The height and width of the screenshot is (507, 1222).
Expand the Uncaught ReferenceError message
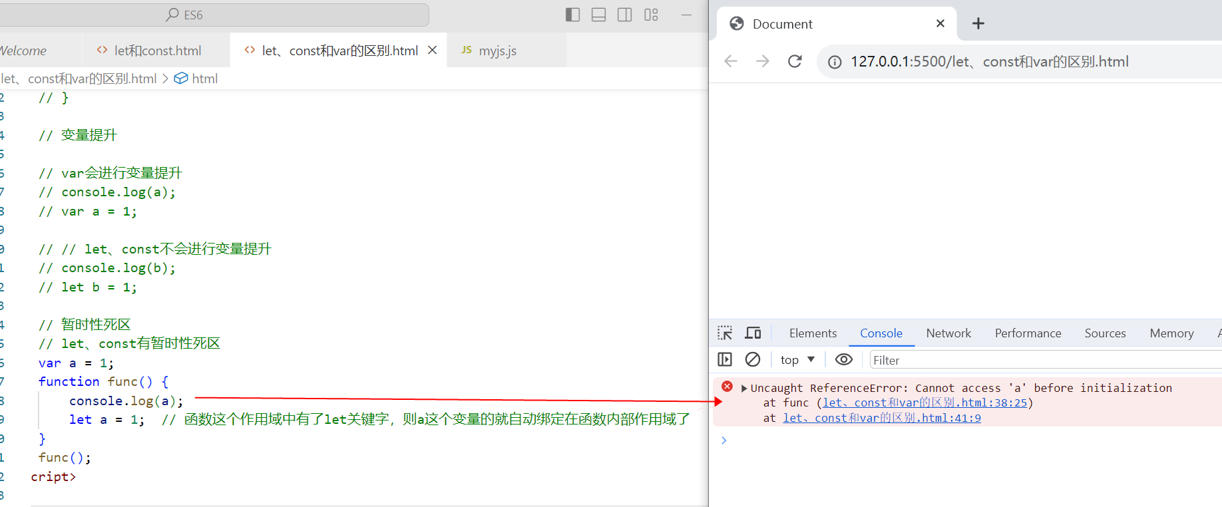[744, 388]
